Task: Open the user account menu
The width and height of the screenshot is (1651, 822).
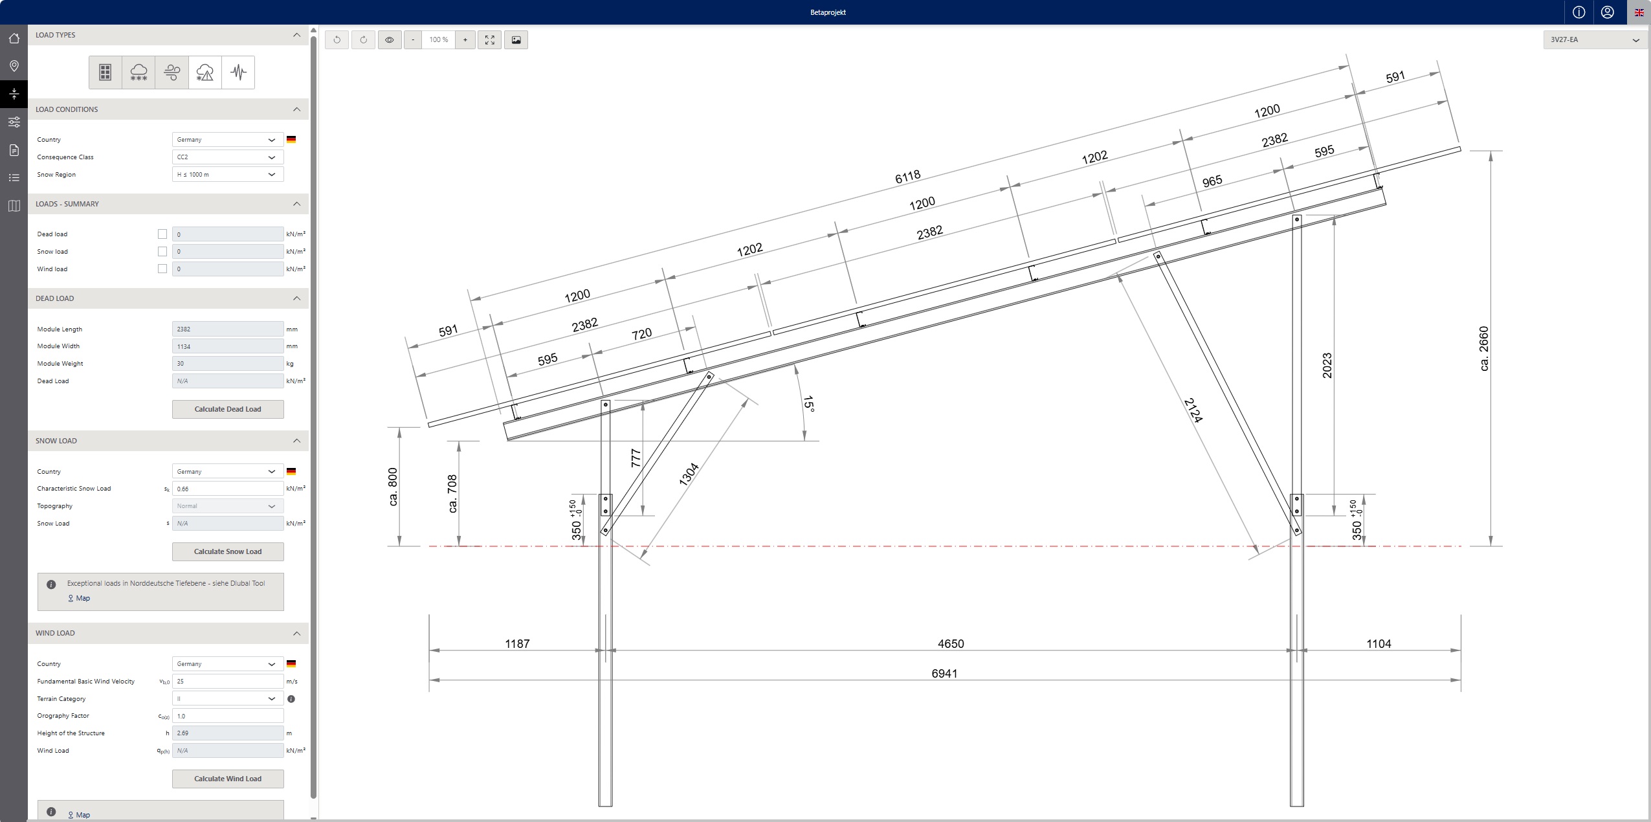Action: [x=1607, y=12]
